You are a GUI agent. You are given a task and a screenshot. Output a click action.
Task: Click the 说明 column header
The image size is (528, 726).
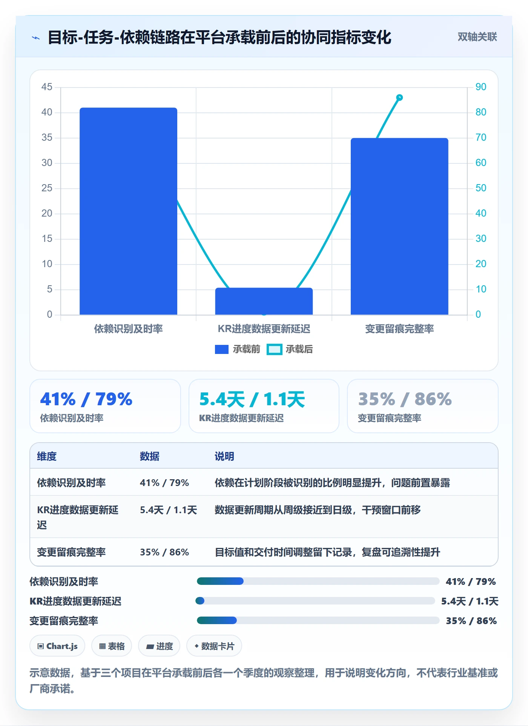click(224, 456)
